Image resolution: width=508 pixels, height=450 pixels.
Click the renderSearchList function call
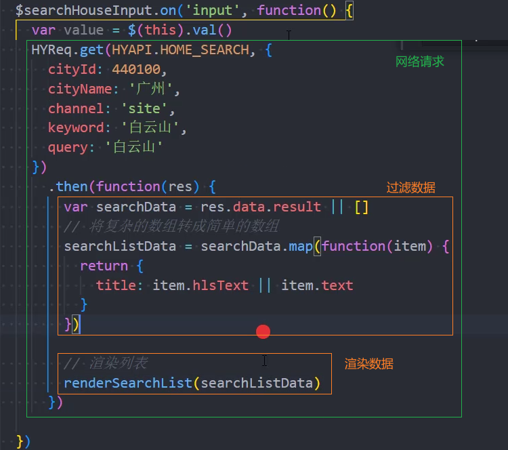[x=128, y=384]
